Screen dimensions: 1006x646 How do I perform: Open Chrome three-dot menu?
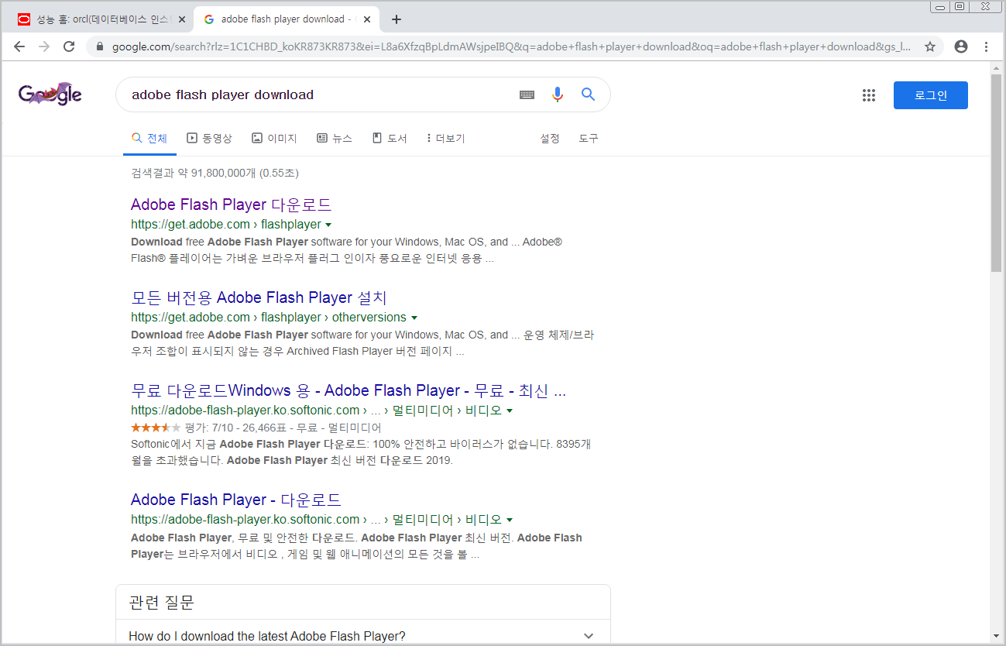tap(986, 46)
